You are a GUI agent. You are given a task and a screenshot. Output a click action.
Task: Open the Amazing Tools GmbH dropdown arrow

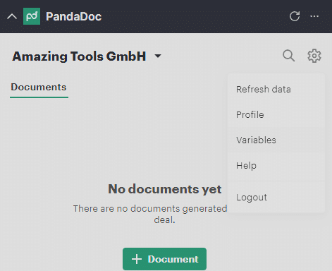coord(158,56)
